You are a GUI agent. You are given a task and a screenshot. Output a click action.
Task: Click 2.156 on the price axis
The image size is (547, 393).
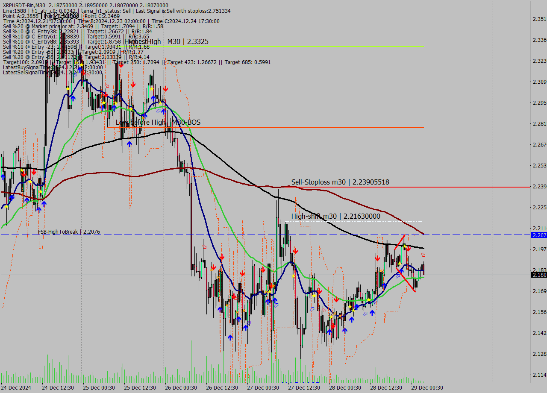[x=540, y=312]
